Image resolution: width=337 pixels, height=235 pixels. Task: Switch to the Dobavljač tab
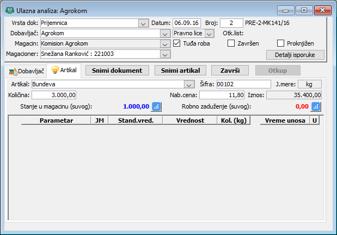[x=26, y=71]
